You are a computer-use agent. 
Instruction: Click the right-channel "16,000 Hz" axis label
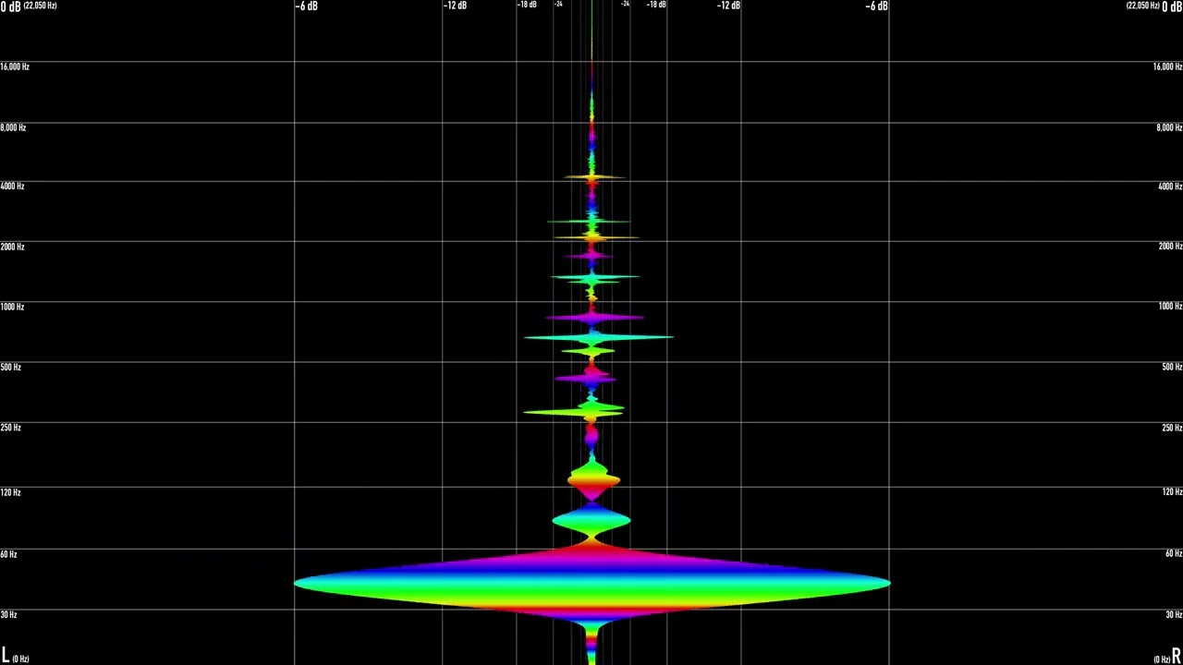(x=1167, y=66)
